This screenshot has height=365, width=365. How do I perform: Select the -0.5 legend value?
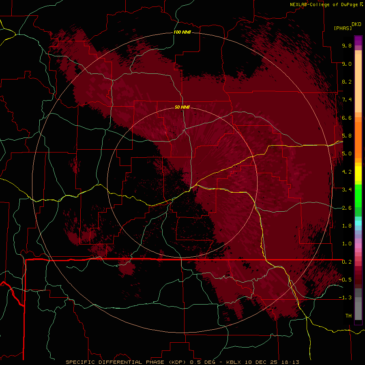345,280
